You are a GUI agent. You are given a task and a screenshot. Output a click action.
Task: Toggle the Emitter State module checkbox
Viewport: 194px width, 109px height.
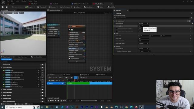(84, 41)
